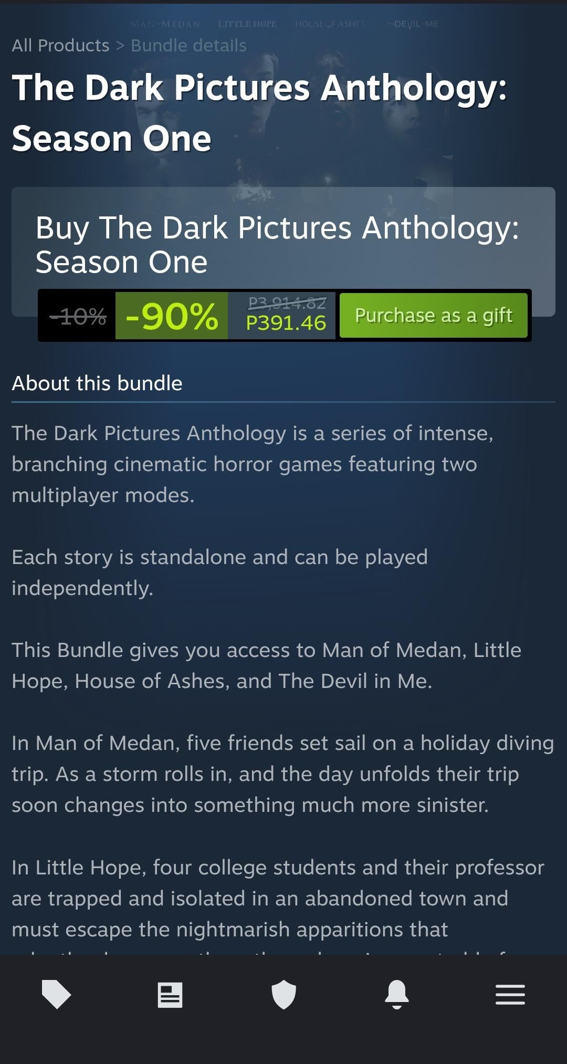
Task: Tap the Dark Pictures Anthology page title
Action: tap(259, 112)
